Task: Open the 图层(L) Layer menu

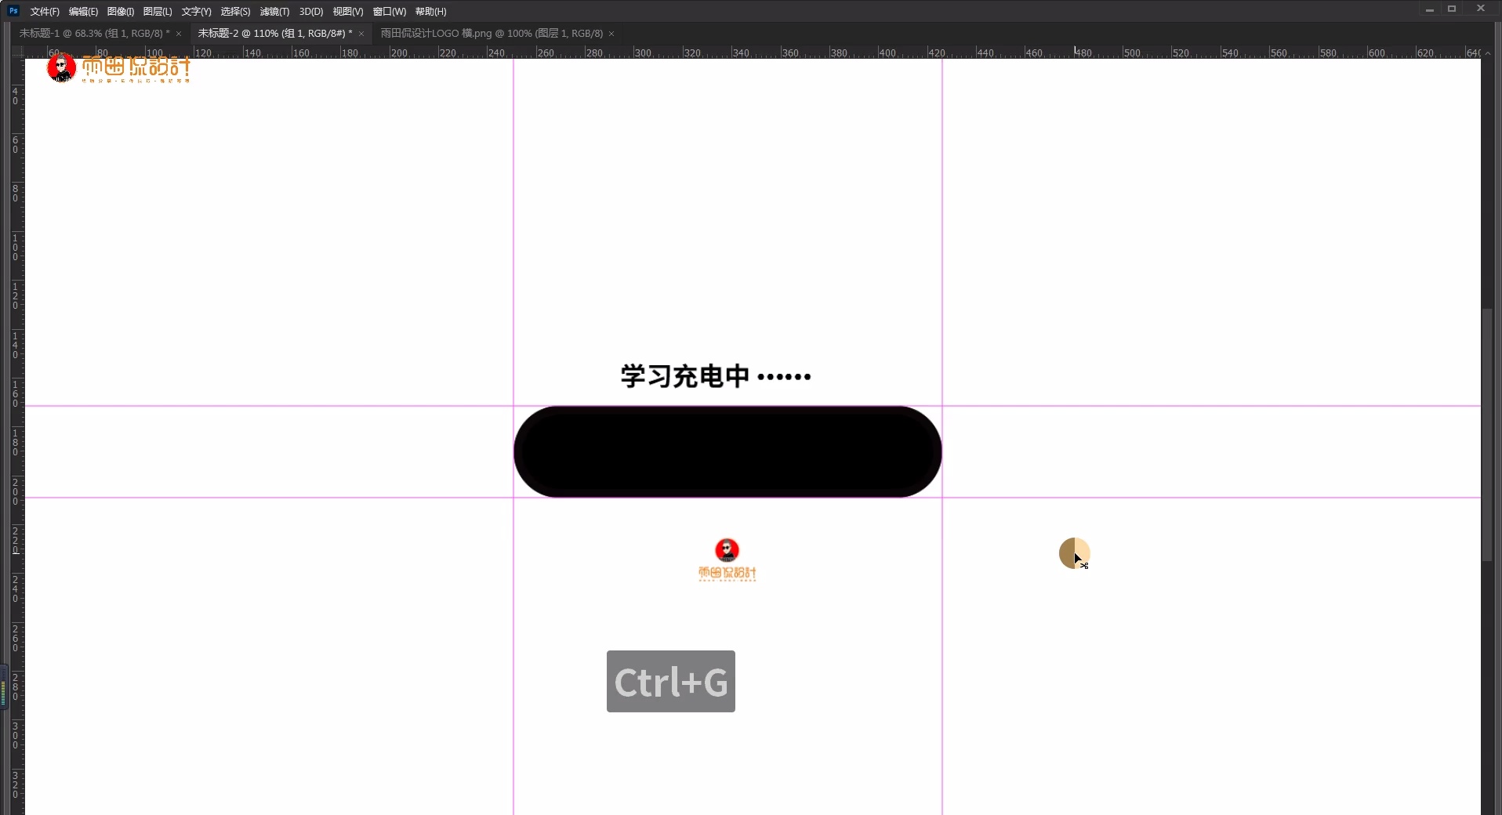Action: tap(156, 11)
